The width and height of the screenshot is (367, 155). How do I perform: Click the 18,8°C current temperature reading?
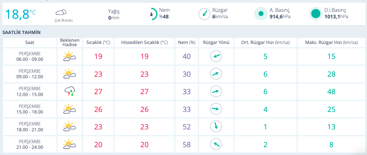pyautogui.click(x=20, y=14)
